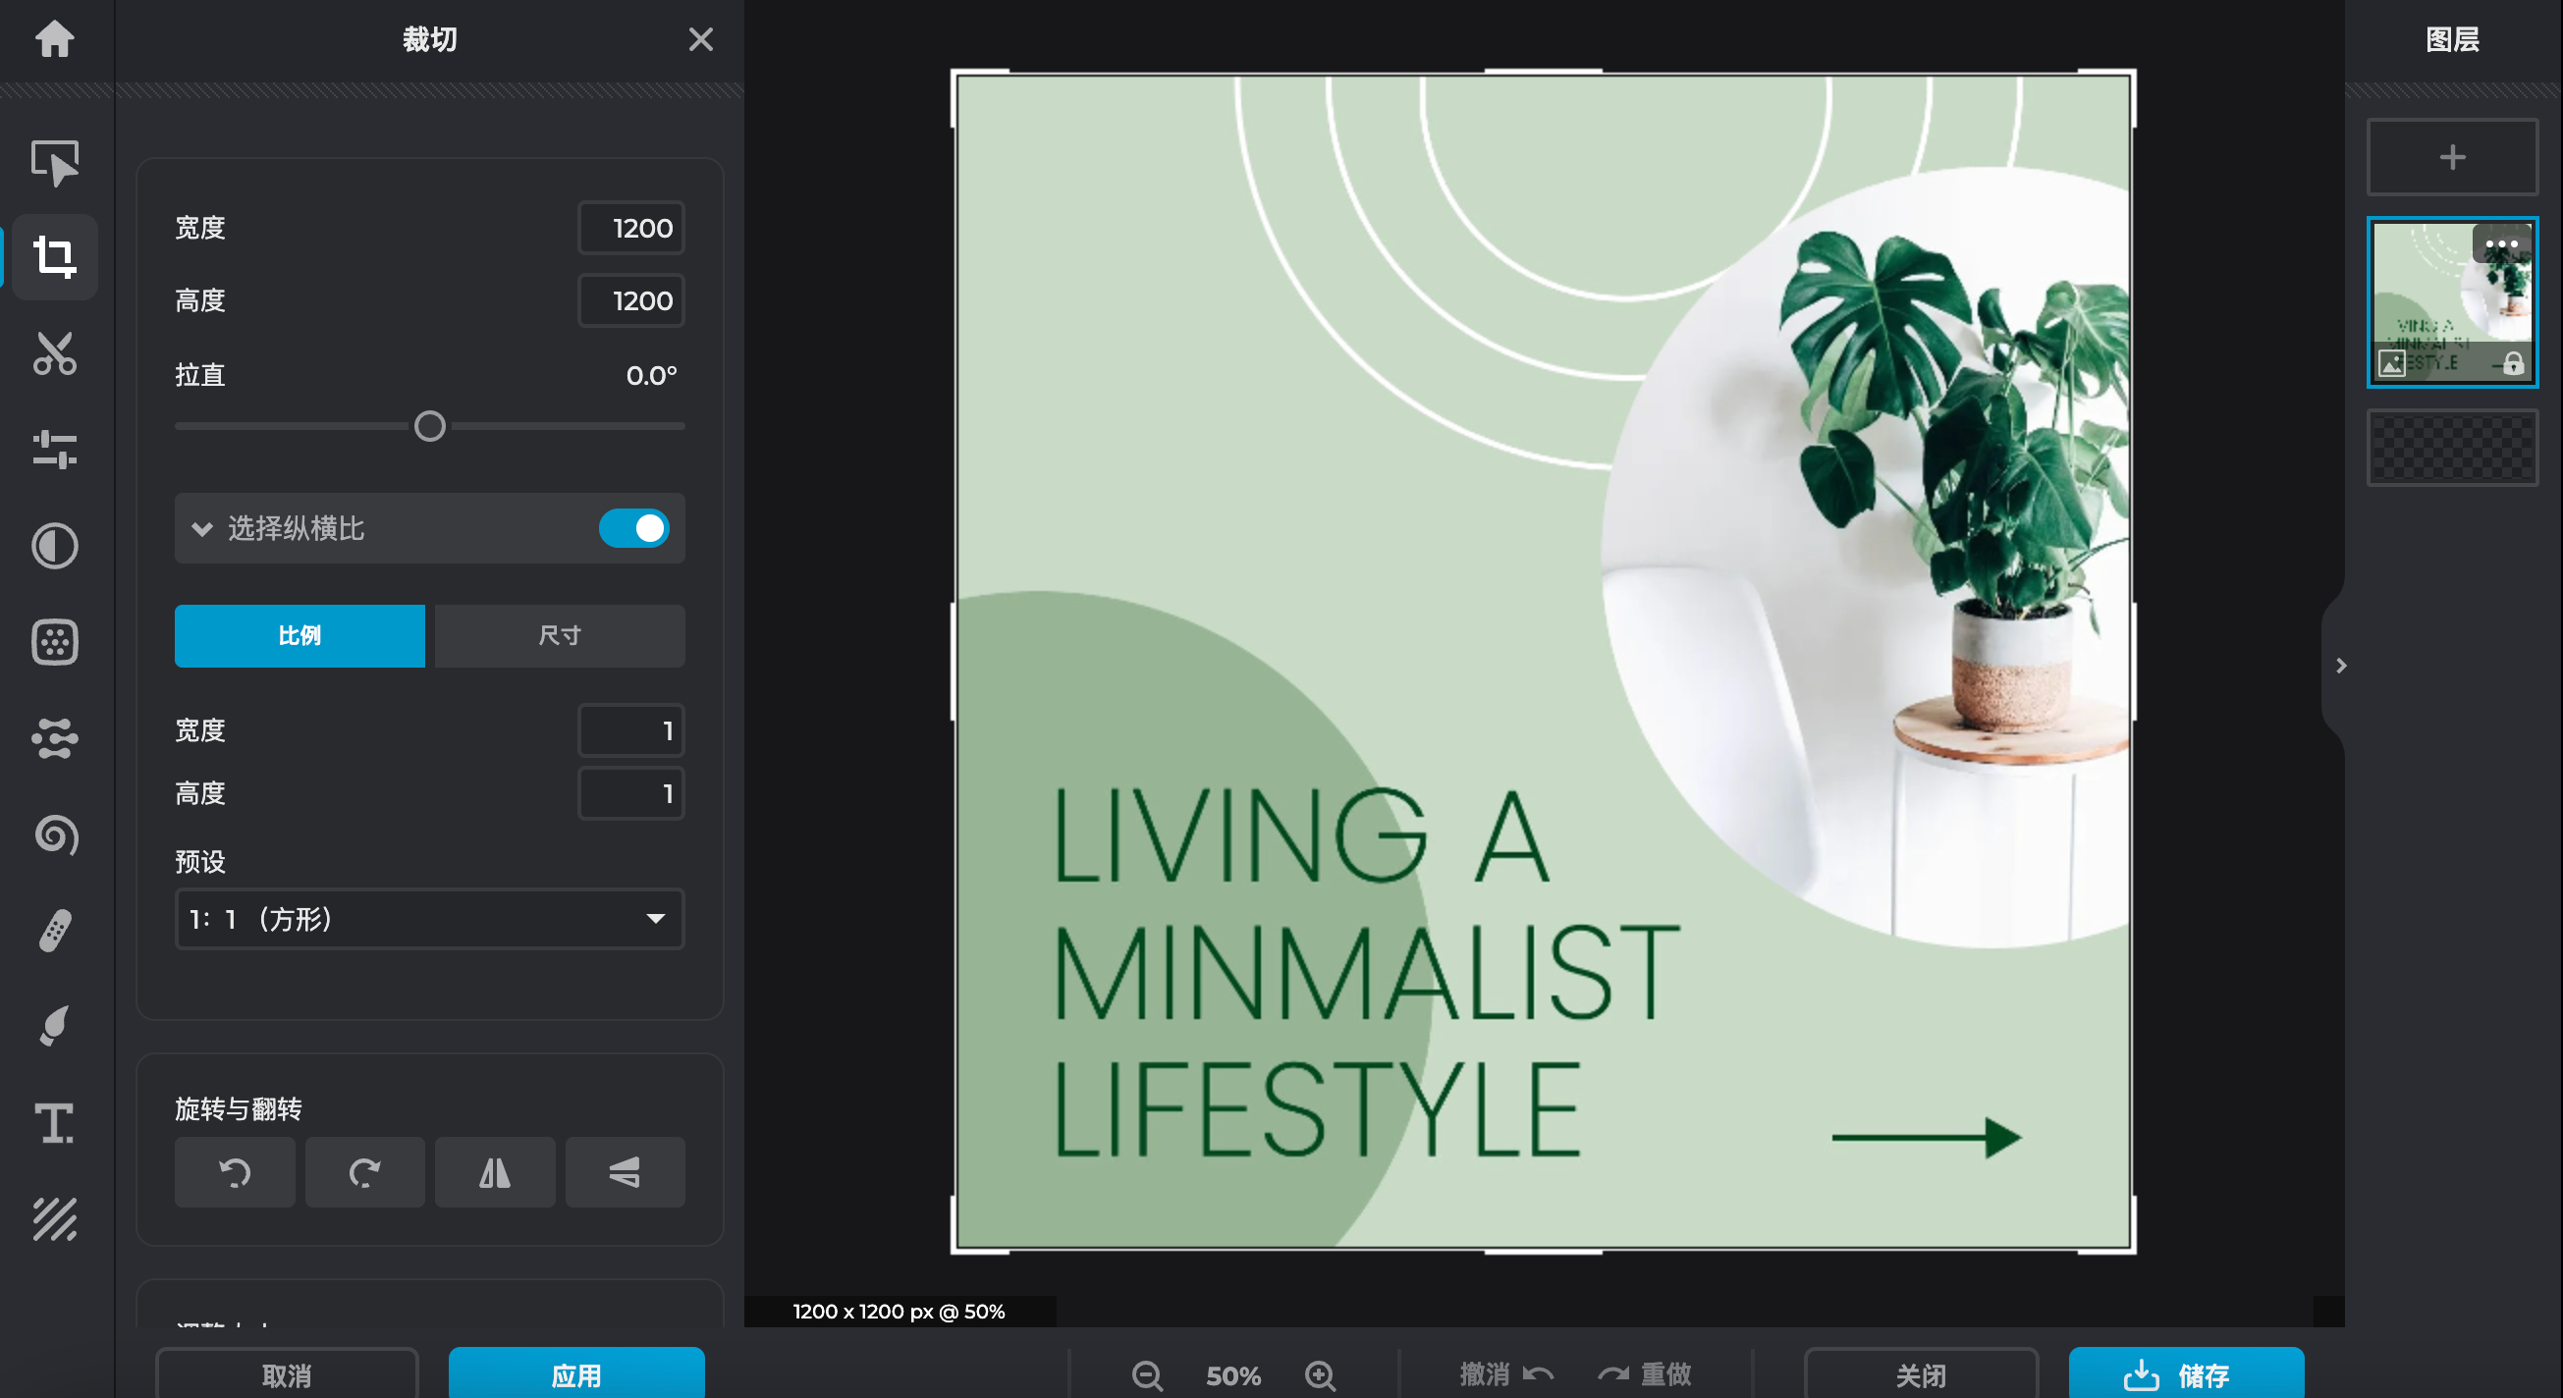
Task: Open the Cutout scissors tool
Action: 55,353
